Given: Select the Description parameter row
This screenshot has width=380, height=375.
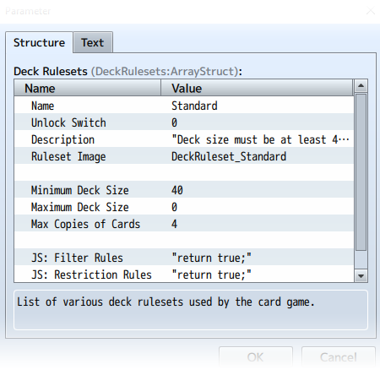Looking at the screenshot, I should (184, 139).
